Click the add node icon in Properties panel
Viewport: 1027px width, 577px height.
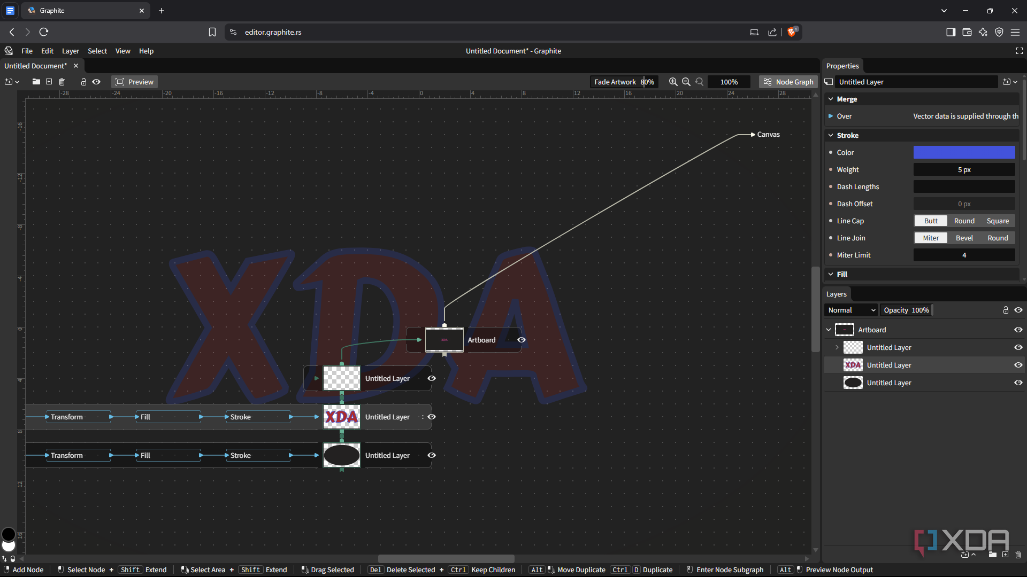click(x=1010, y=82)
